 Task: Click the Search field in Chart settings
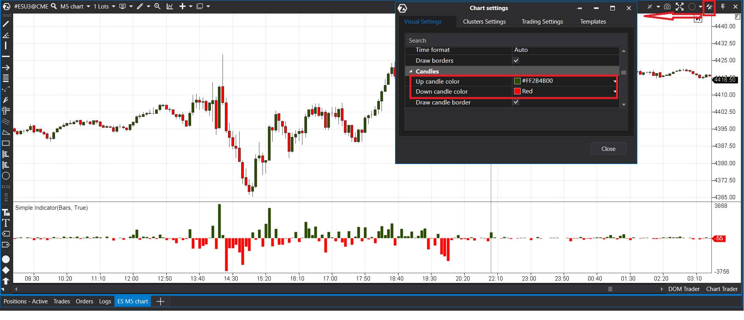516,41
